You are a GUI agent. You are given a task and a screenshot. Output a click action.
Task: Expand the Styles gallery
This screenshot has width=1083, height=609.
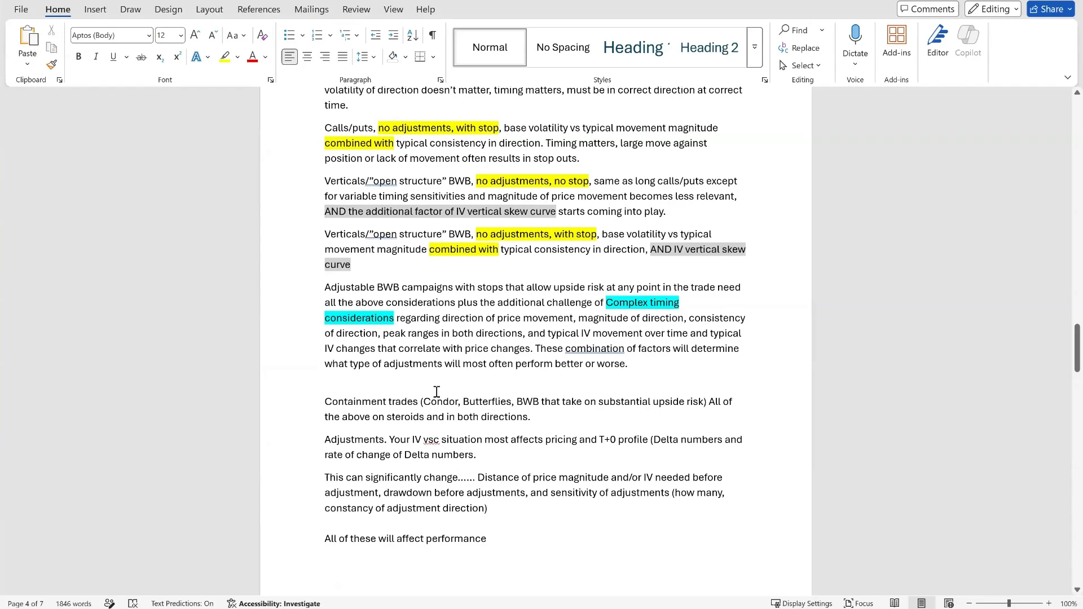coord(755,47)
